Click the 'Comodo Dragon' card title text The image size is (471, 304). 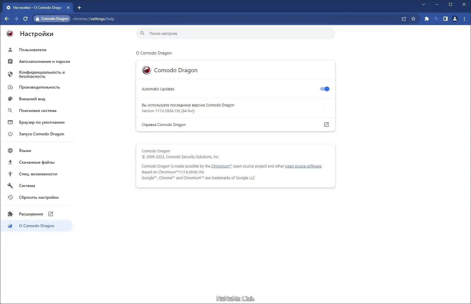pos(176,70)
